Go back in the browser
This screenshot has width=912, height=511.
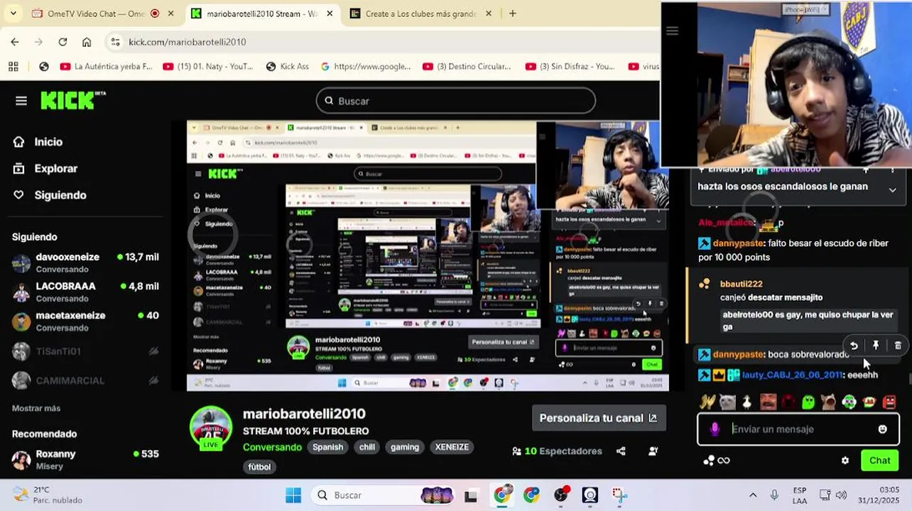pos(15,42)
